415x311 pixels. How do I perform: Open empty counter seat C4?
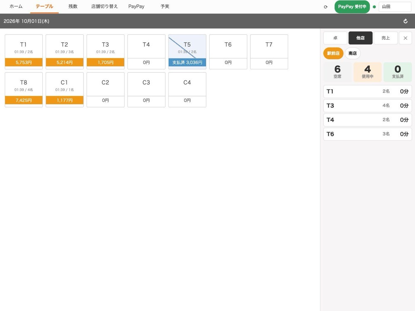pos(187,90)
